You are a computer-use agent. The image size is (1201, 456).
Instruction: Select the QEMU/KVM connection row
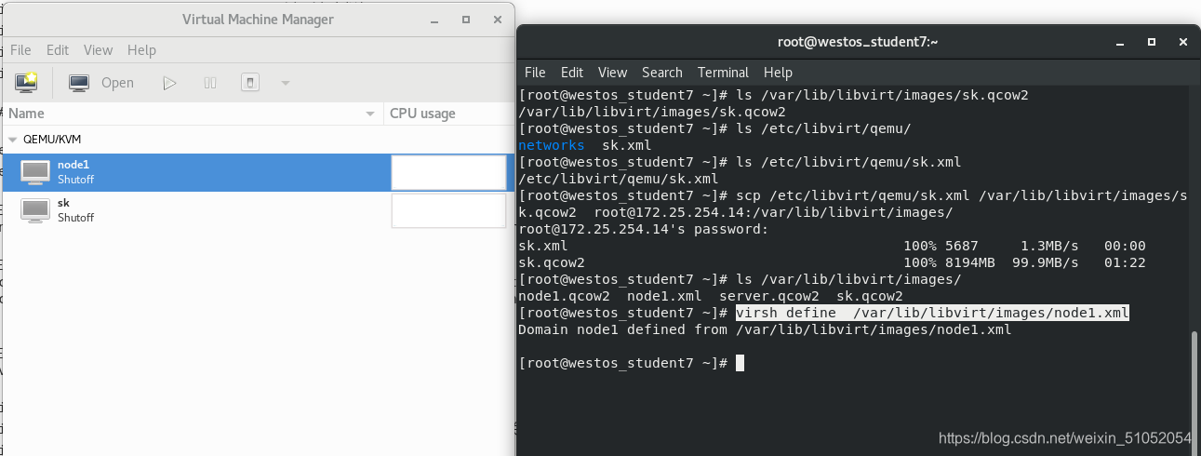point(258,140)
